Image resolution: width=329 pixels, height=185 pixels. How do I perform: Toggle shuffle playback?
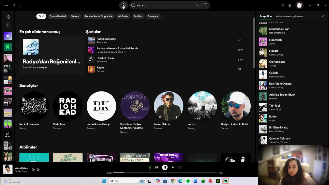pyautogui.click(x=150, y=167)
